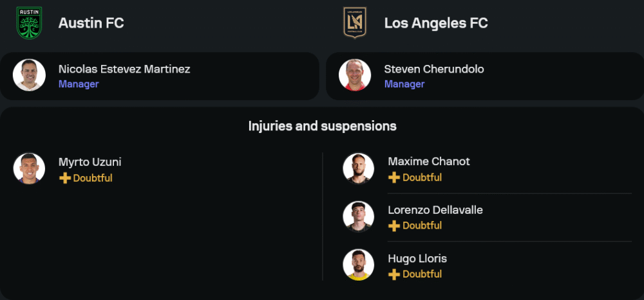Open Myrto Uzuni's player name link
The height and width of the screenshot is (300, 644).
[x=90, y=162]
